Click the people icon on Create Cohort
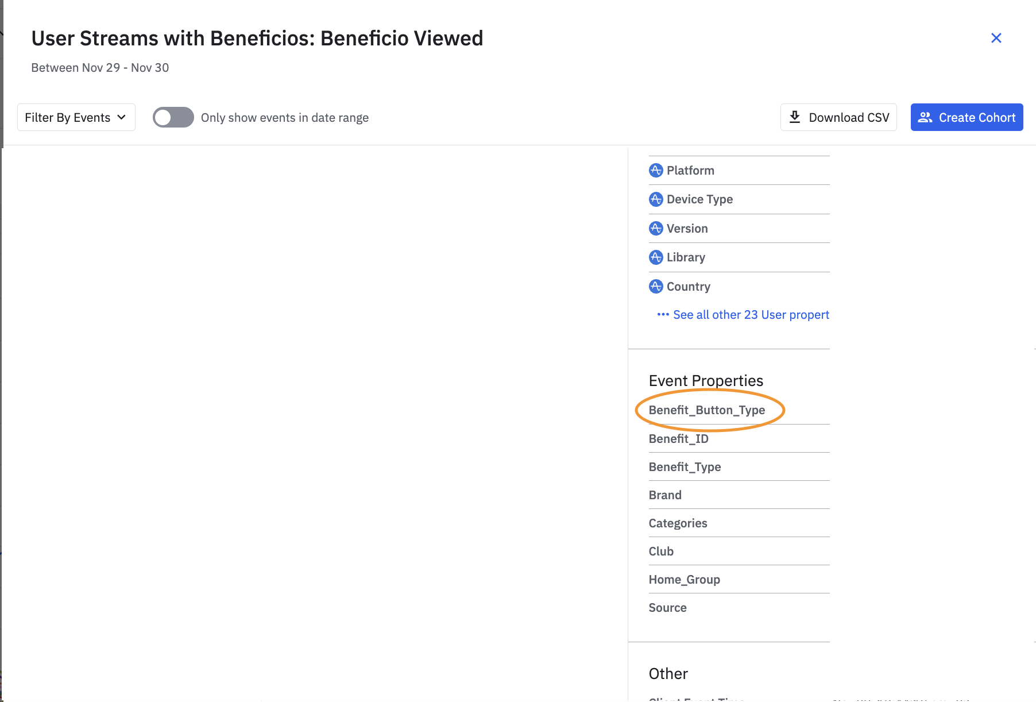 point(925,117)
